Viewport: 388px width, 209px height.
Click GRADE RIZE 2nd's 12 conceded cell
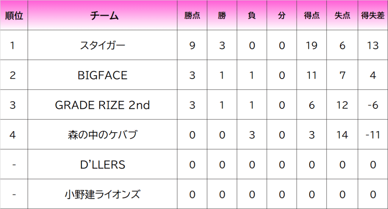coord(342,105)
